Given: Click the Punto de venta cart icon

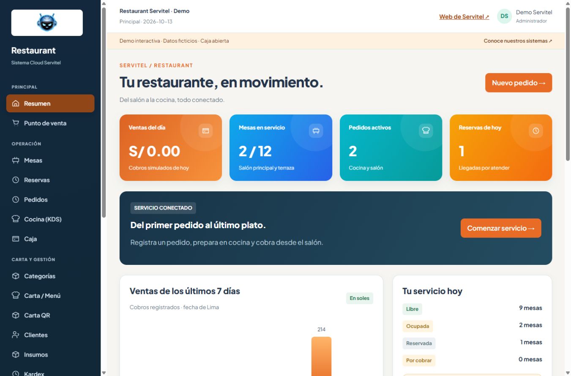Looking at the screenshot, I should coord(16,123).
